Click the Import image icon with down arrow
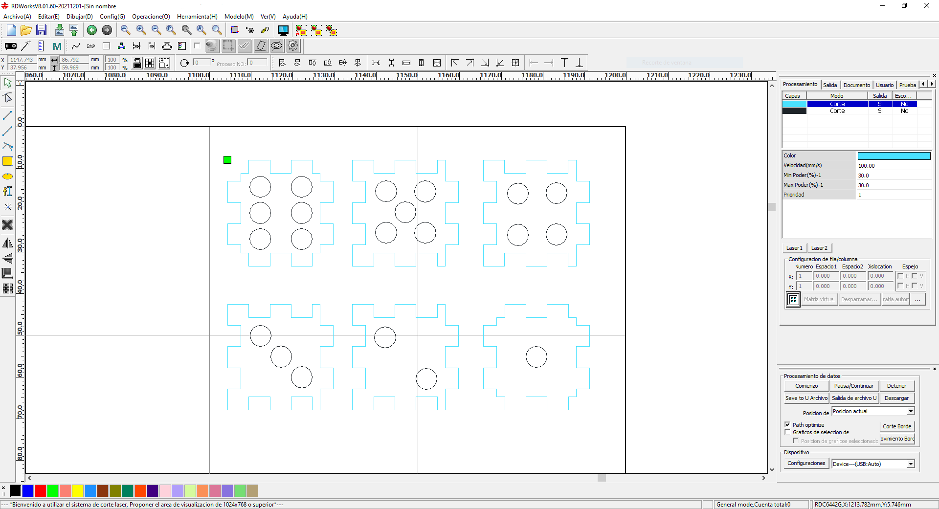The height and width of the screenshot is (509, 939). [59, 30]
